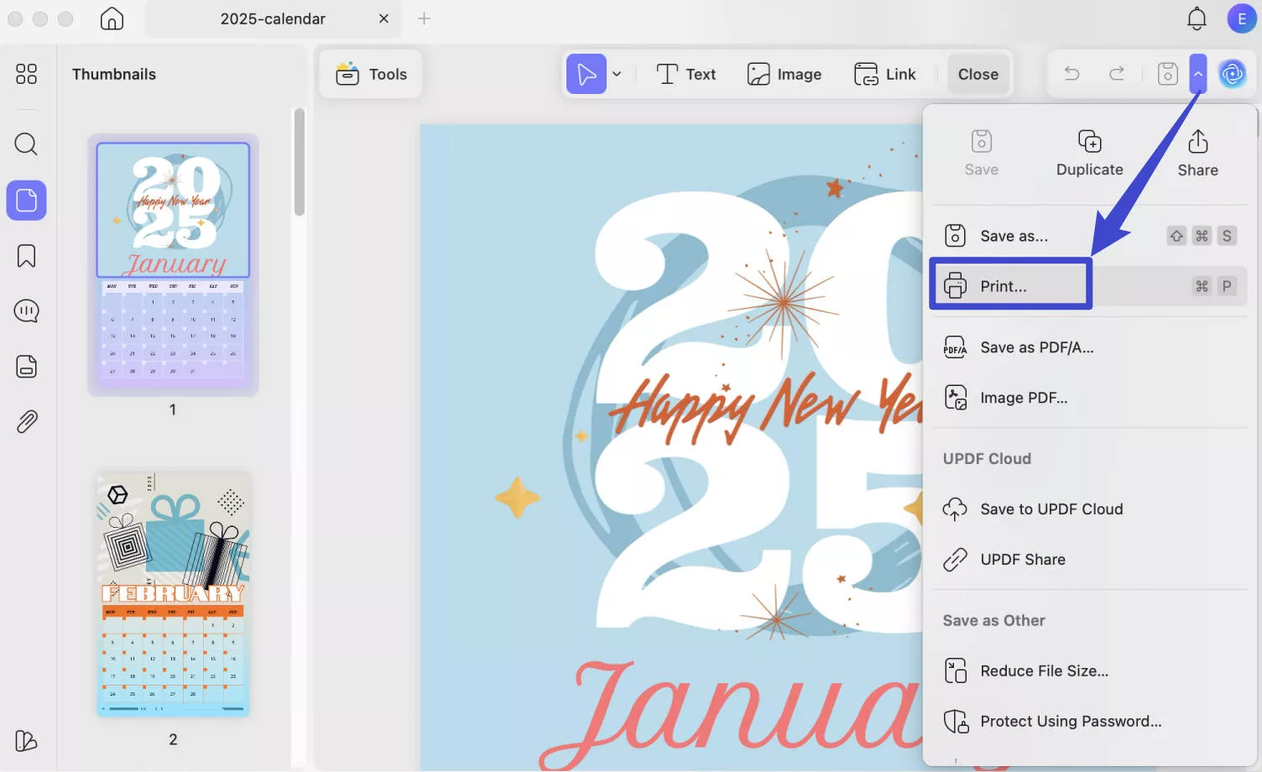The image size is (1262, 772).
Task: Expand the selection tool dropdown chevron
Action: 617,74
